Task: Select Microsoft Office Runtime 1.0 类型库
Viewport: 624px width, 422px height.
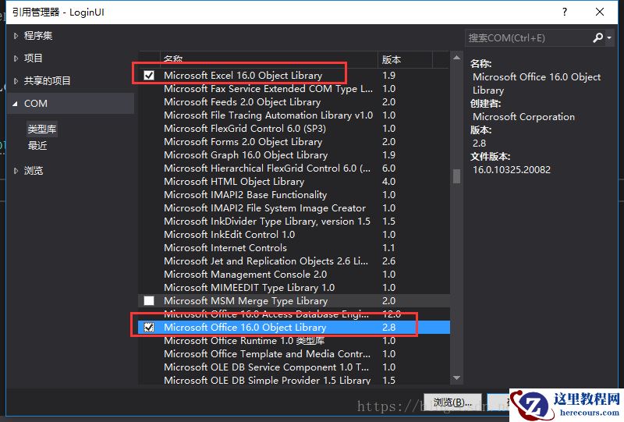Action: 295,341
